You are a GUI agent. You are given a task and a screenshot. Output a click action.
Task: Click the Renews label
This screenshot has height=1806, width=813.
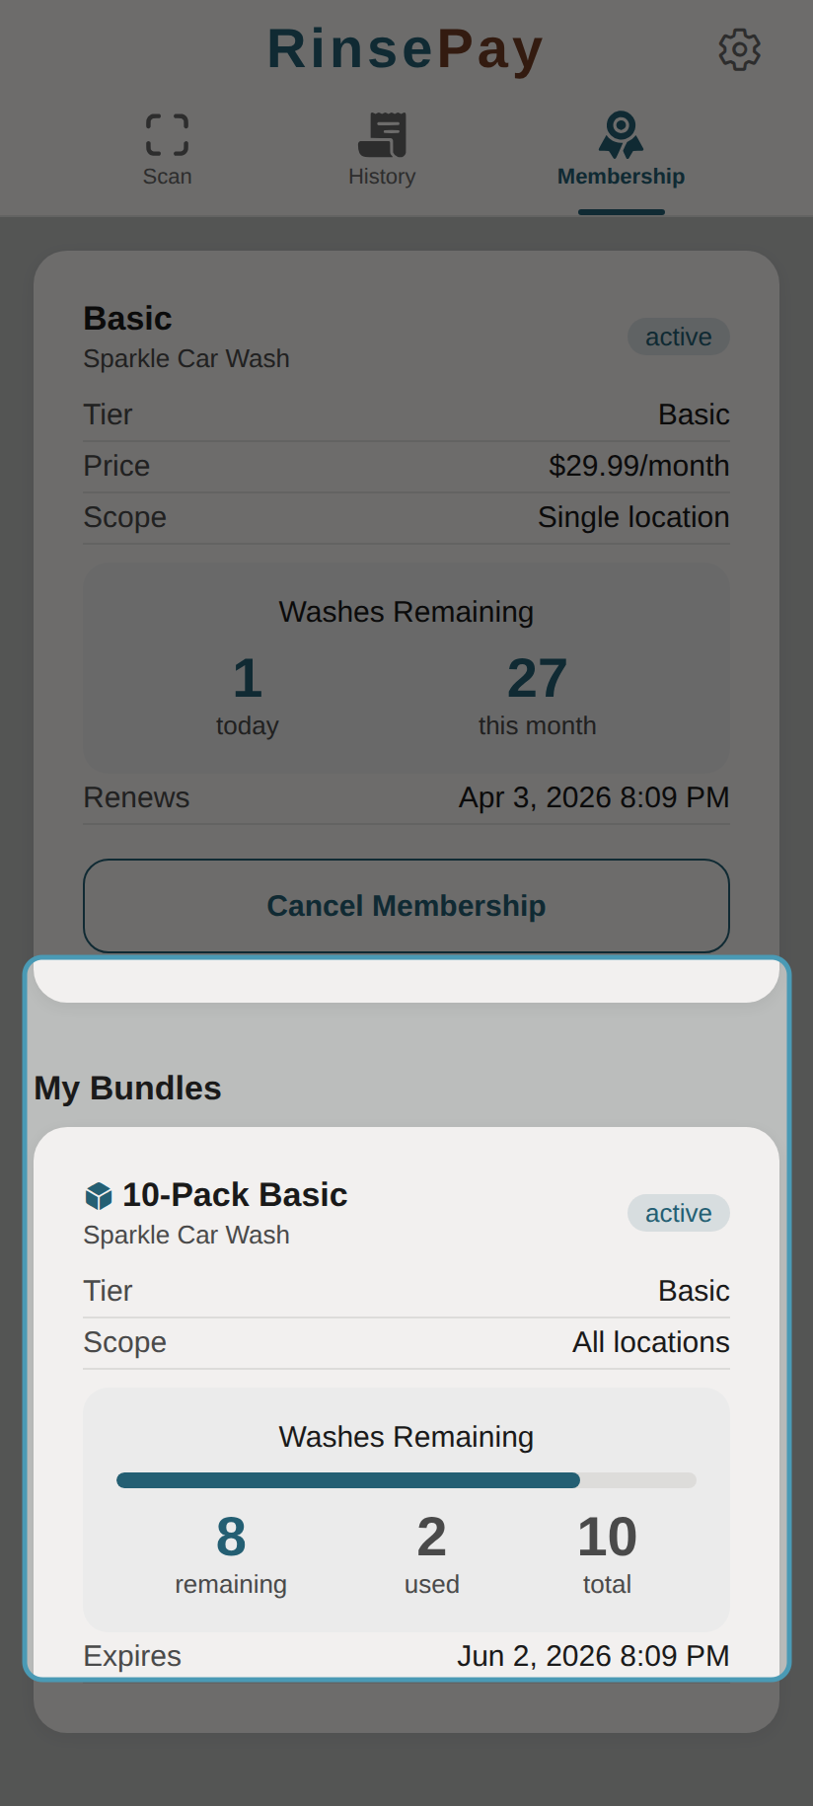(136, 797)
